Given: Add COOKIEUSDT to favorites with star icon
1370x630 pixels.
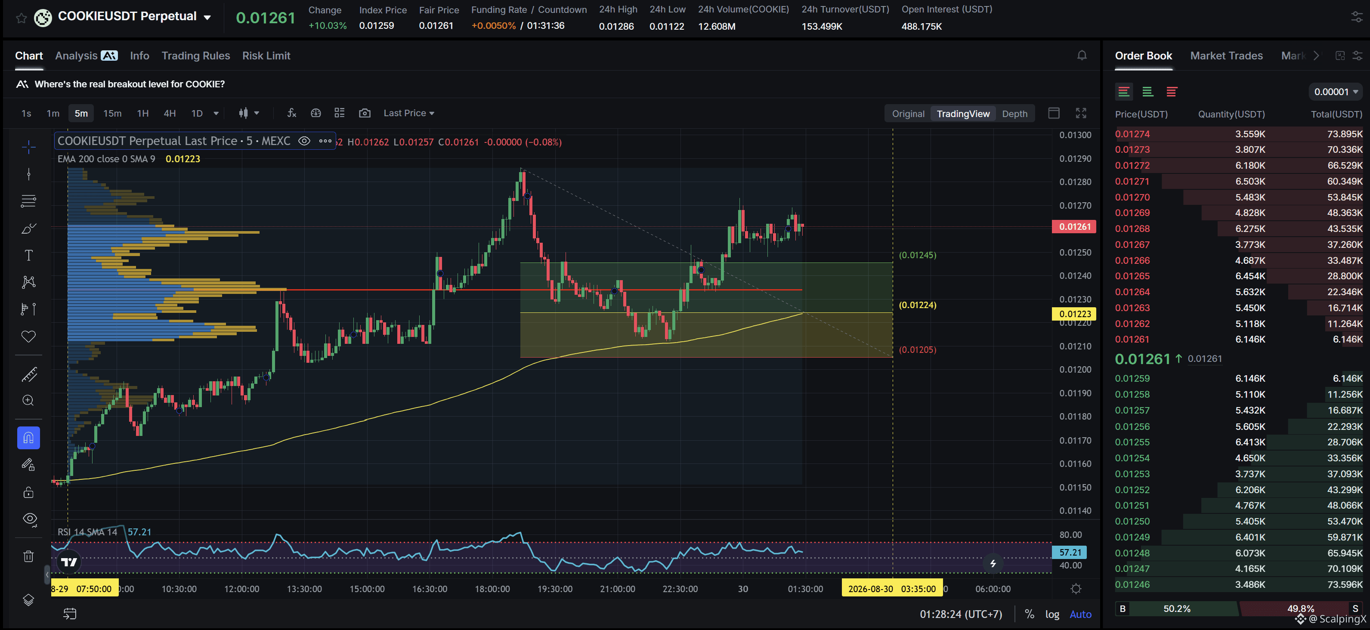Looking at the screenshot, I should [21, 18].
